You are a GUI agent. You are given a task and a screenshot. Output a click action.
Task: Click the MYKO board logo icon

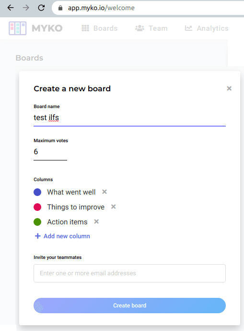pyautogui.click(x=17, y=28)
